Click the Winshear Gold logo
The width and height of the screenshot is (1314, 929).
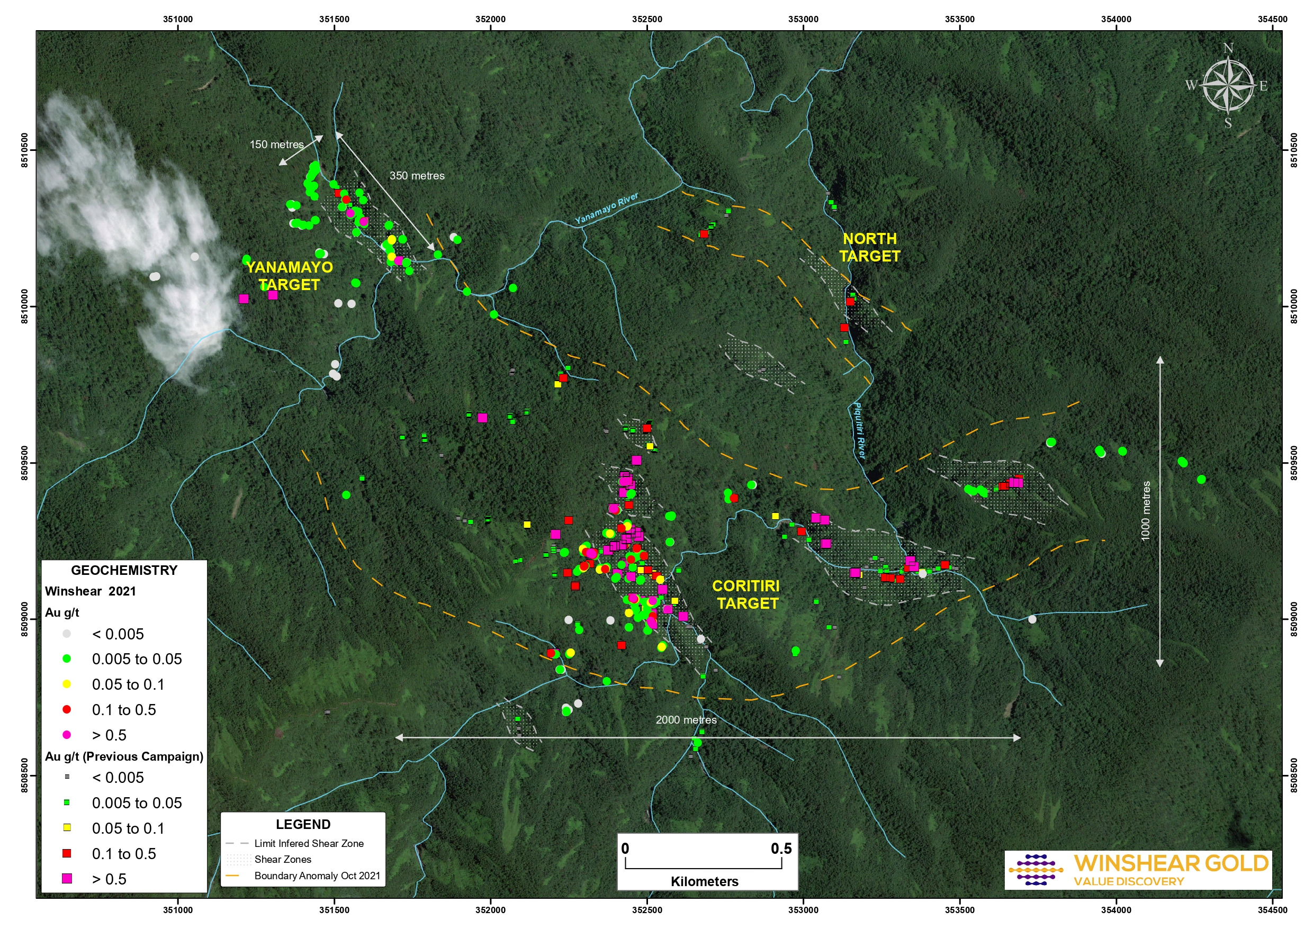point(1138,870)
